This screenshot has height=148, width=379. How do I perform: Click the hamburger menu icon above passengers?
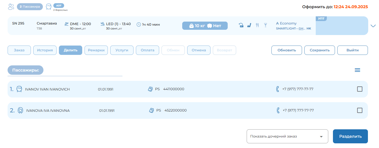tap(357, 70)
